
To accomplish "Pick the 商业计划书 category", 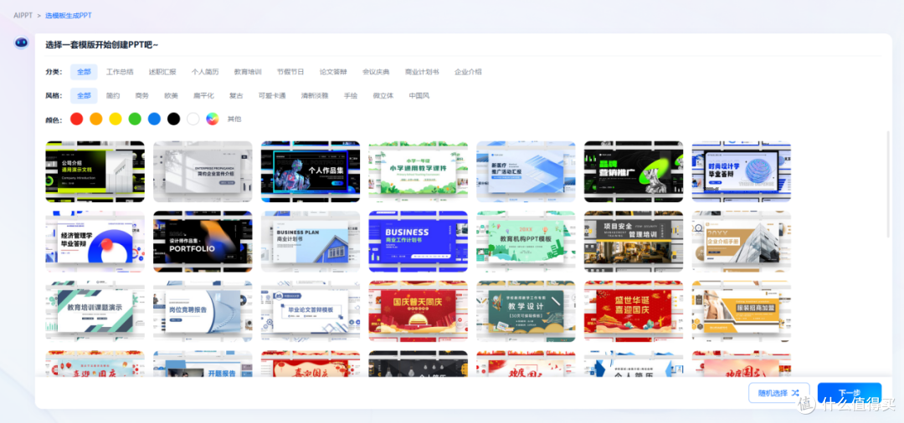I will click(422, 72).
